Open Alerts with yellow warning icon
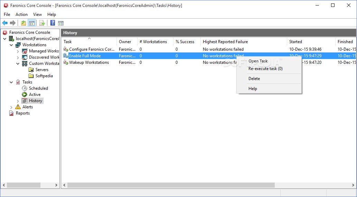This screenshot has width=357, height=197. point(28,107)
